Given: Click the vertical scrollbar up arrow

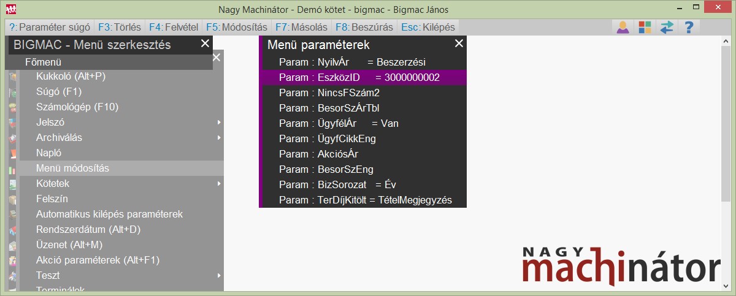Looking at the screenshot, I should [726, 40].
